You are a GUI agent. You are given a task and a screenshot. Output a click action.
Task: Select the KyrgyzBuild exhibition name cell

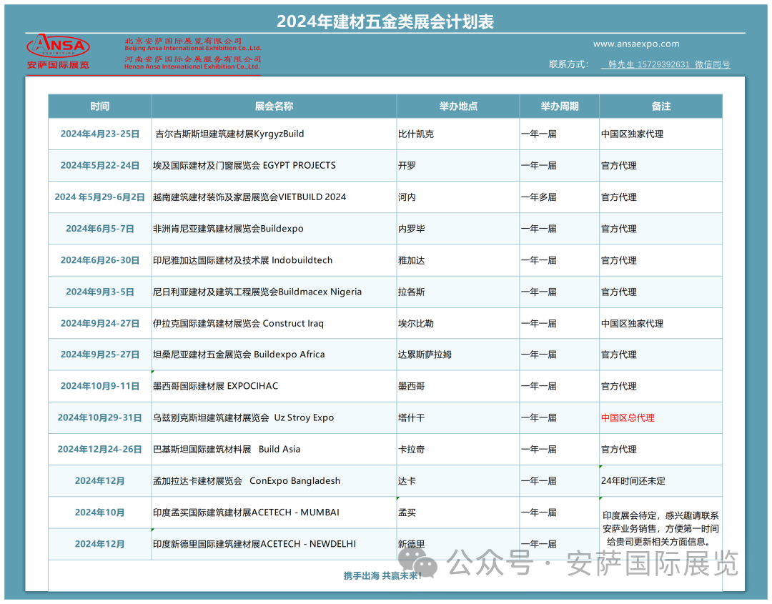274,134
